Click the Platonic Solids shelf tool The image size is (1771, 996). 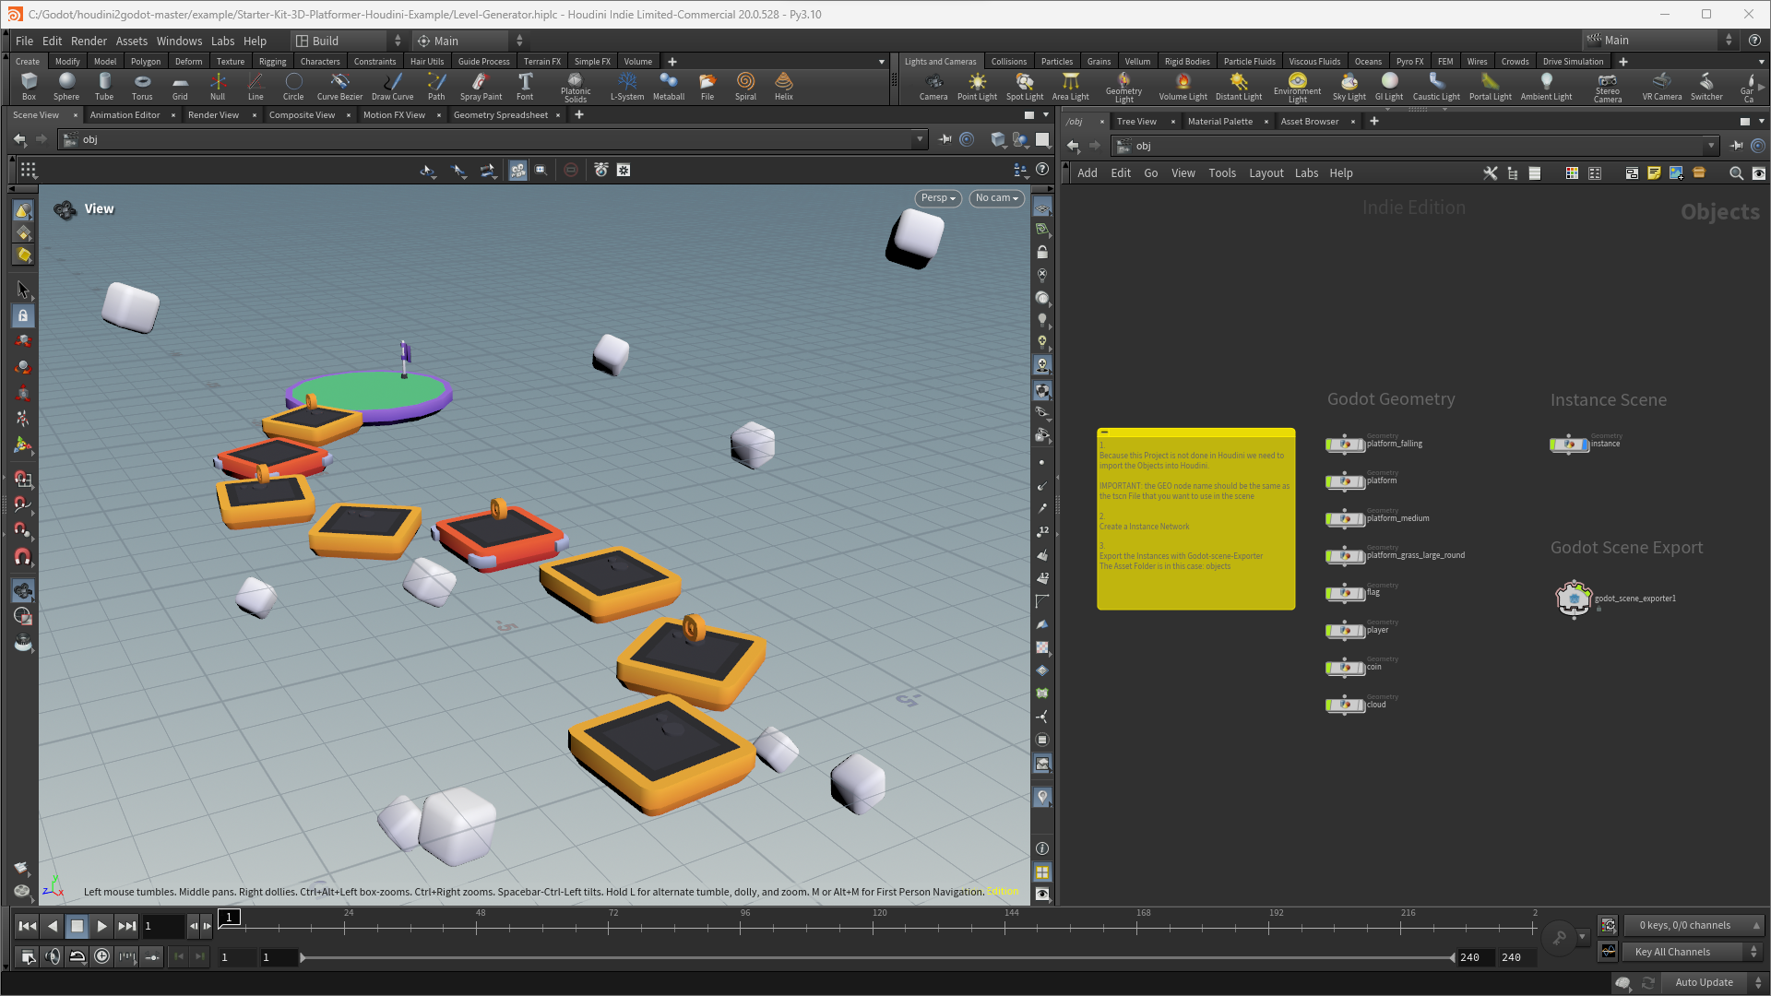(576, 88)
